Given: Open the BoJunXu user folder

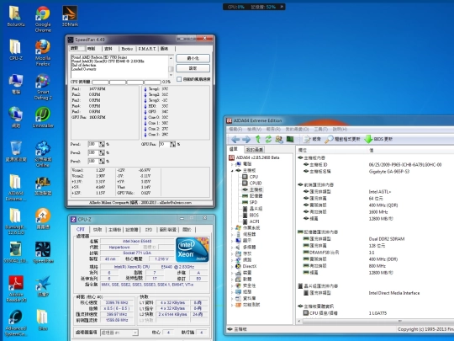Looking at the screenshot, I should tap(16, 16).
